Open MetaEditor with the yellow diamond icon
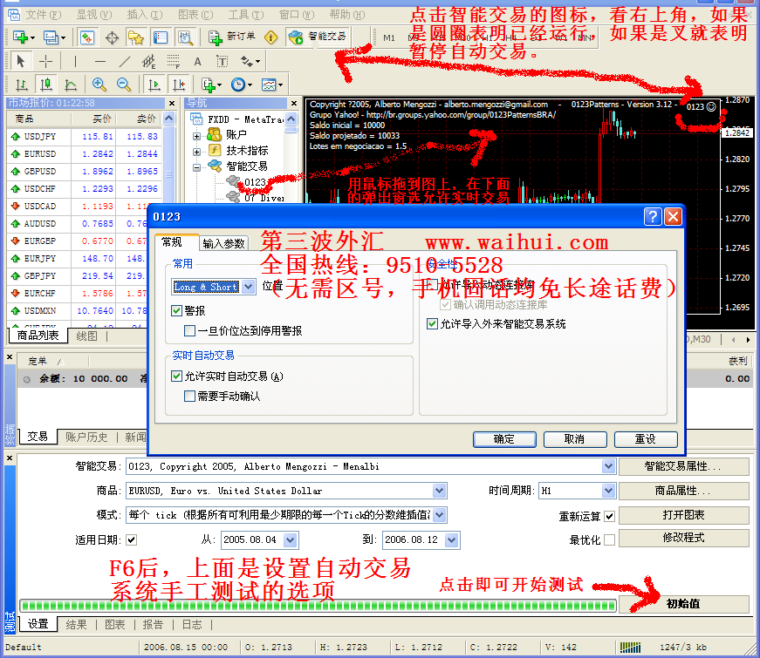 [271, 37]
